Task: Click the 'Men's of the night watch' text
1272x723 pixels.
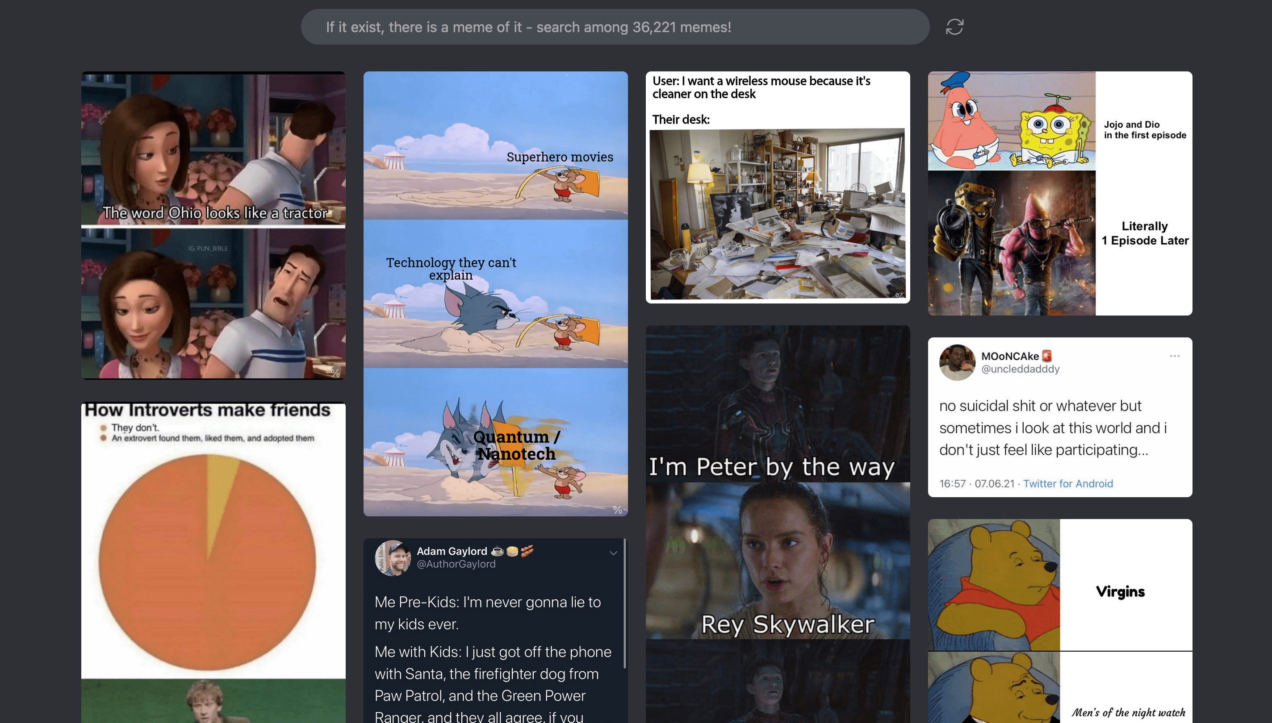Action: pyautogui.click(x=1128, y=713)
